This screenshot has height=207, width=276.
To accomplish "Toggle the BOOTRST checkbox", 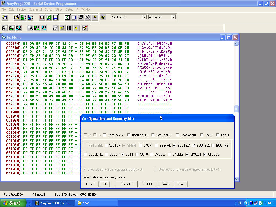I will pyautogui.click(x=213, y=145).
